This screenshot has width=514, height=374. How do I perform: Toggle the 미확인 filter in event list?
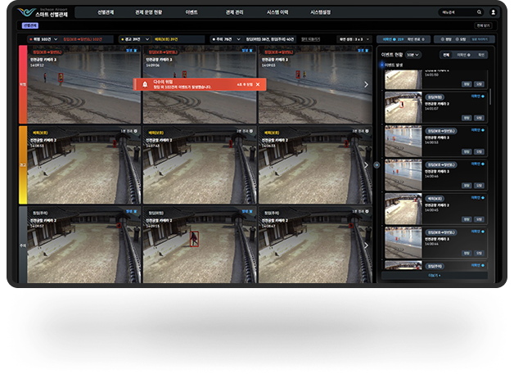point(462,55)
